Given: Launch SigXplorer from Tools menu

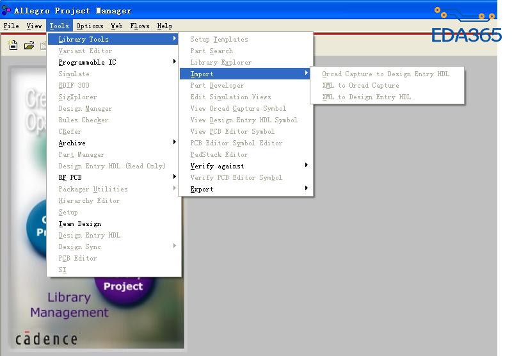Looking at the screenshot, I should [113, 97].
